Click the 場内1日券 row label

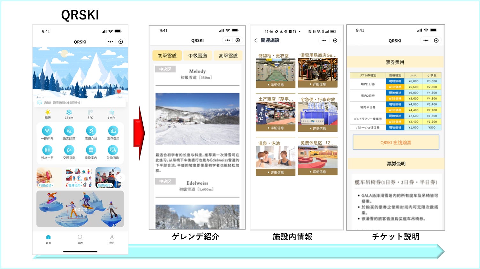click(368, 84)
